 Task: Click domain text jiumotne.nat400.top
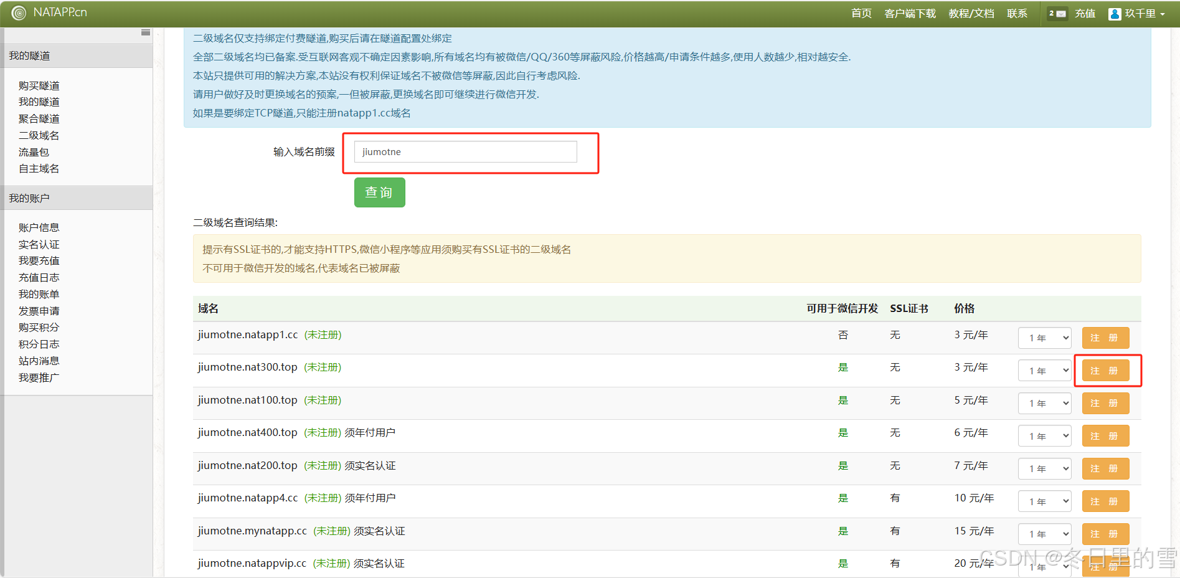(x=248, y=433)
